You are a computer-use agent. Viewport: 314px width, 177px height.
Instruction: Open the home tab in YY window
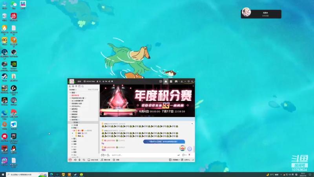[x=166, y=81]
